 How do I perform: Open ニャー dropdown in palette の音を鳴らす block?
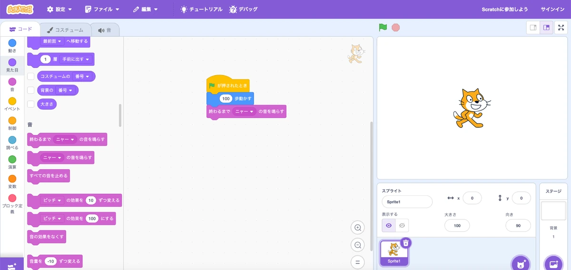[x=52, y=157]
